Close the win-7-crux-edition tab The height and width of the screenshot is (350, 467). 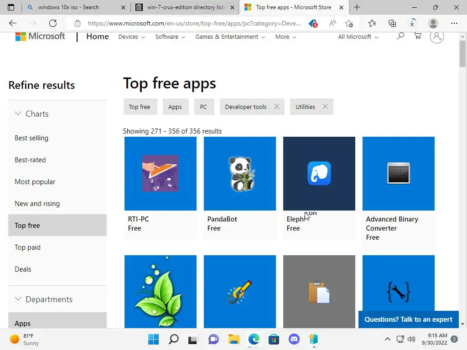[233, 7]
